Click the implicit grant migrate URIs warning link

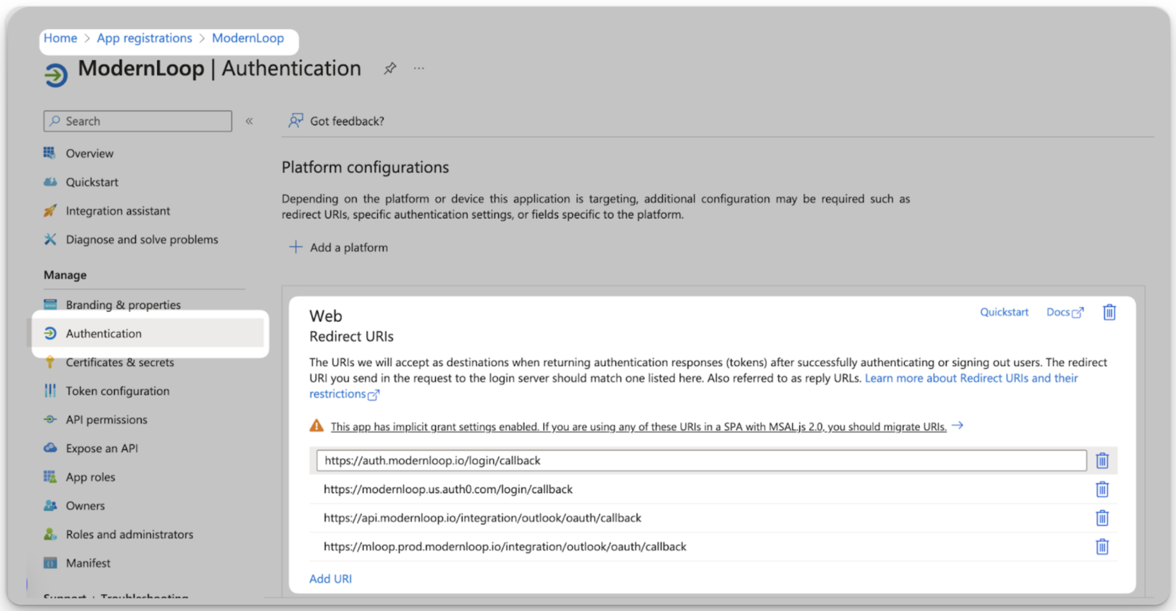(639, 426)
